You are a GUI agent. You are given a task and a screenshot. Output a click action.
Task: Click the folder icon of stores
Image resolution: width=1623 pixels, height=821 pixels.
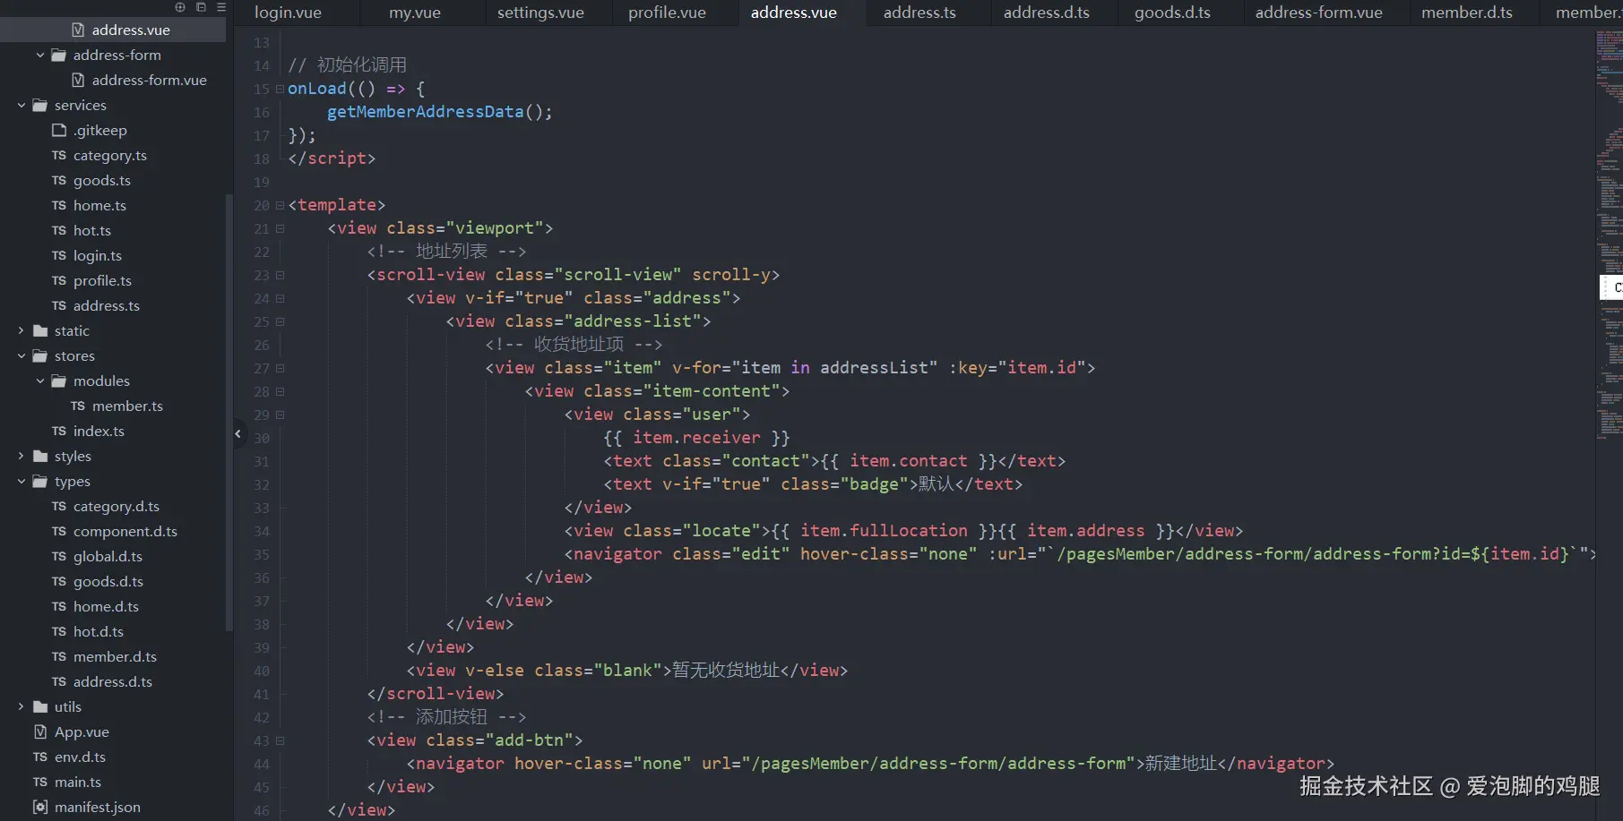coord(40,355)
